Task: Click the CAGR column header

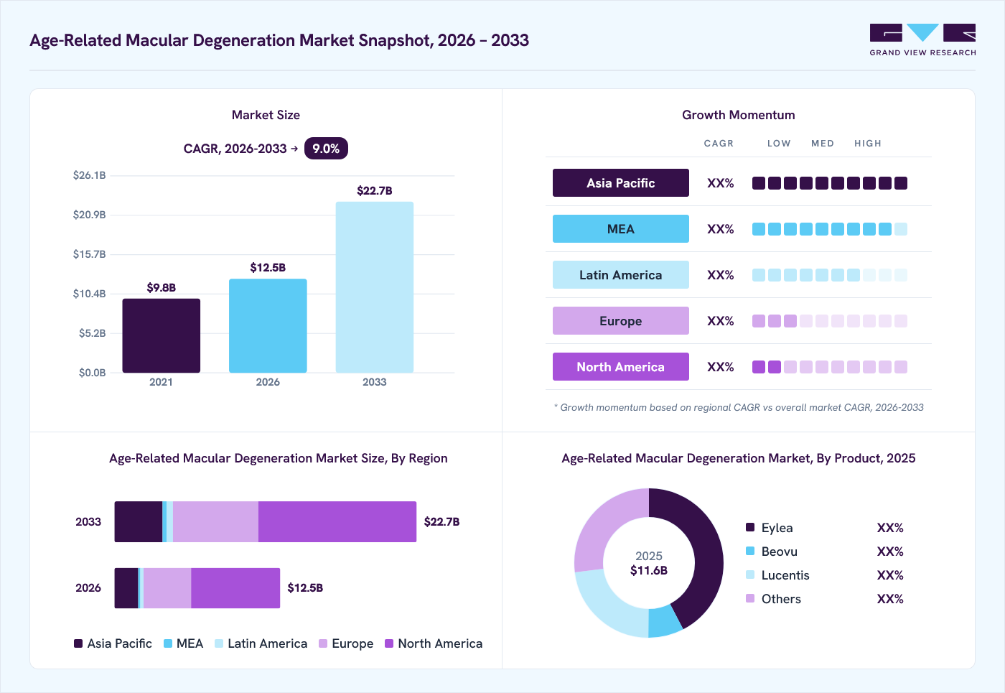Action: pos(719,144)
